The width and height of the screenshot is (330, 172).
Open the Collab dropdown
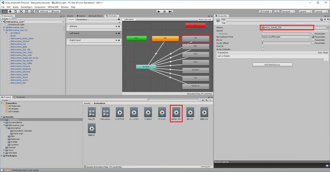tap(266, 12)
